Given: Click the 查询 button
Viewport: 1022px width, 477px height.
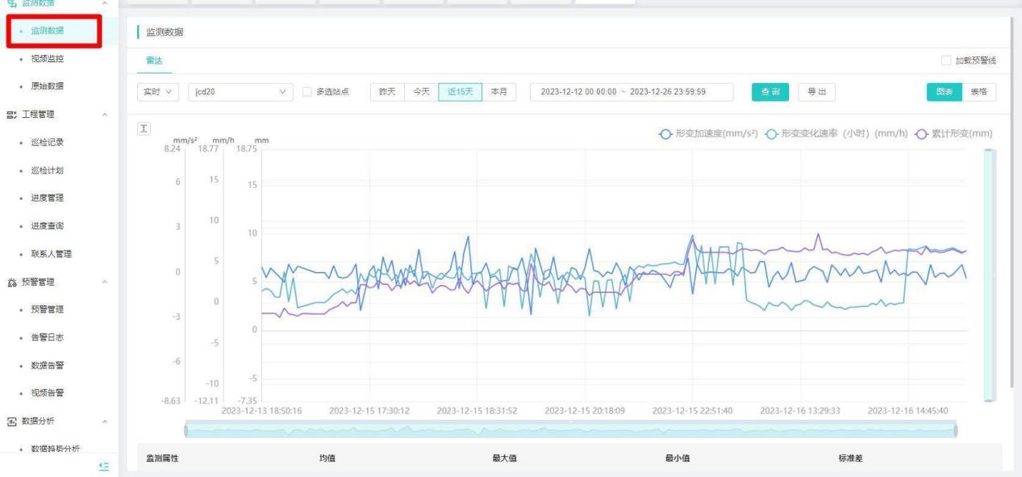Looking at the screenshot, I should coord(770,91).
